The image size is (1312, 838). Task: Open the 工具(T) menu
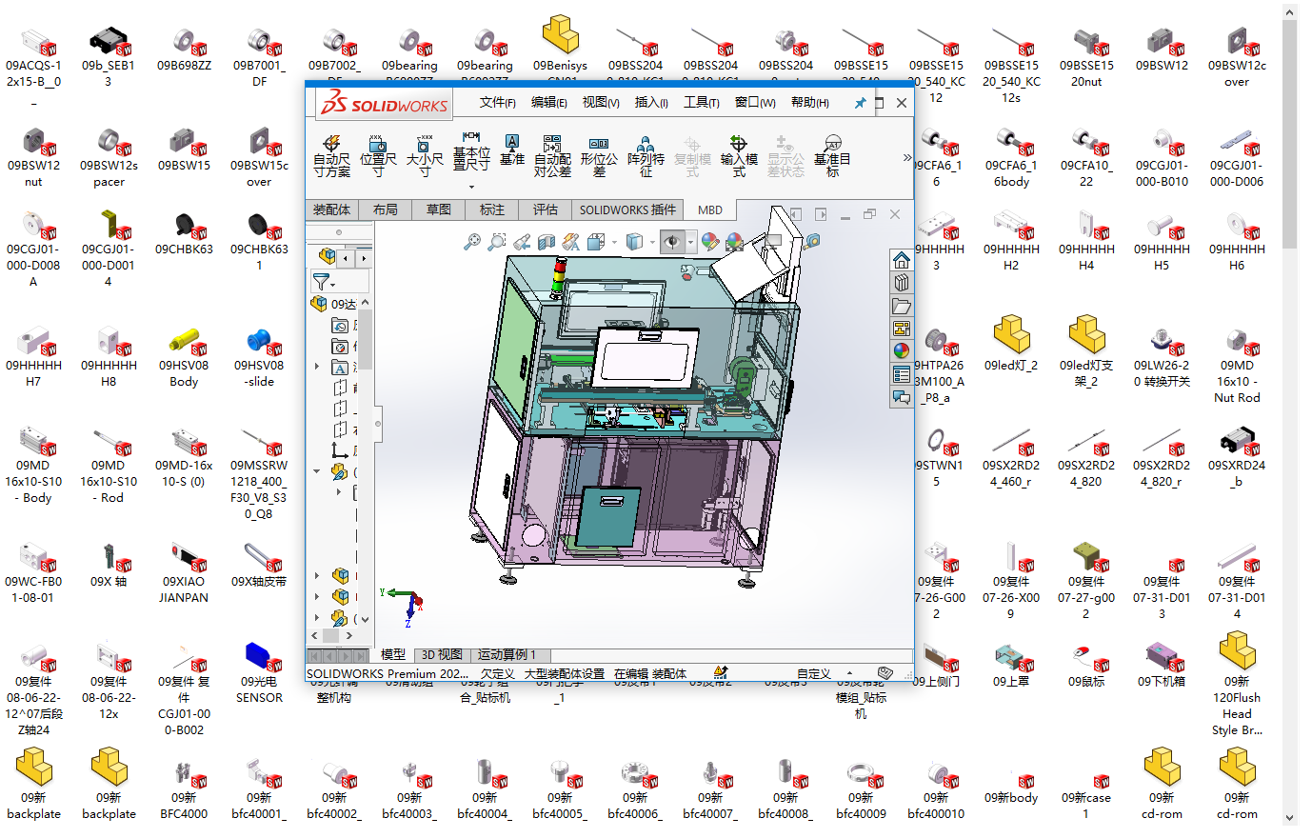[701, 103]
